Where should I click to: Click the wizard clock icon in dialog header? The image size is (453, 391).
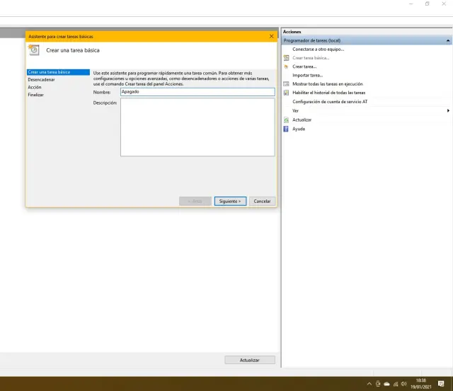(x=34, y=50)
